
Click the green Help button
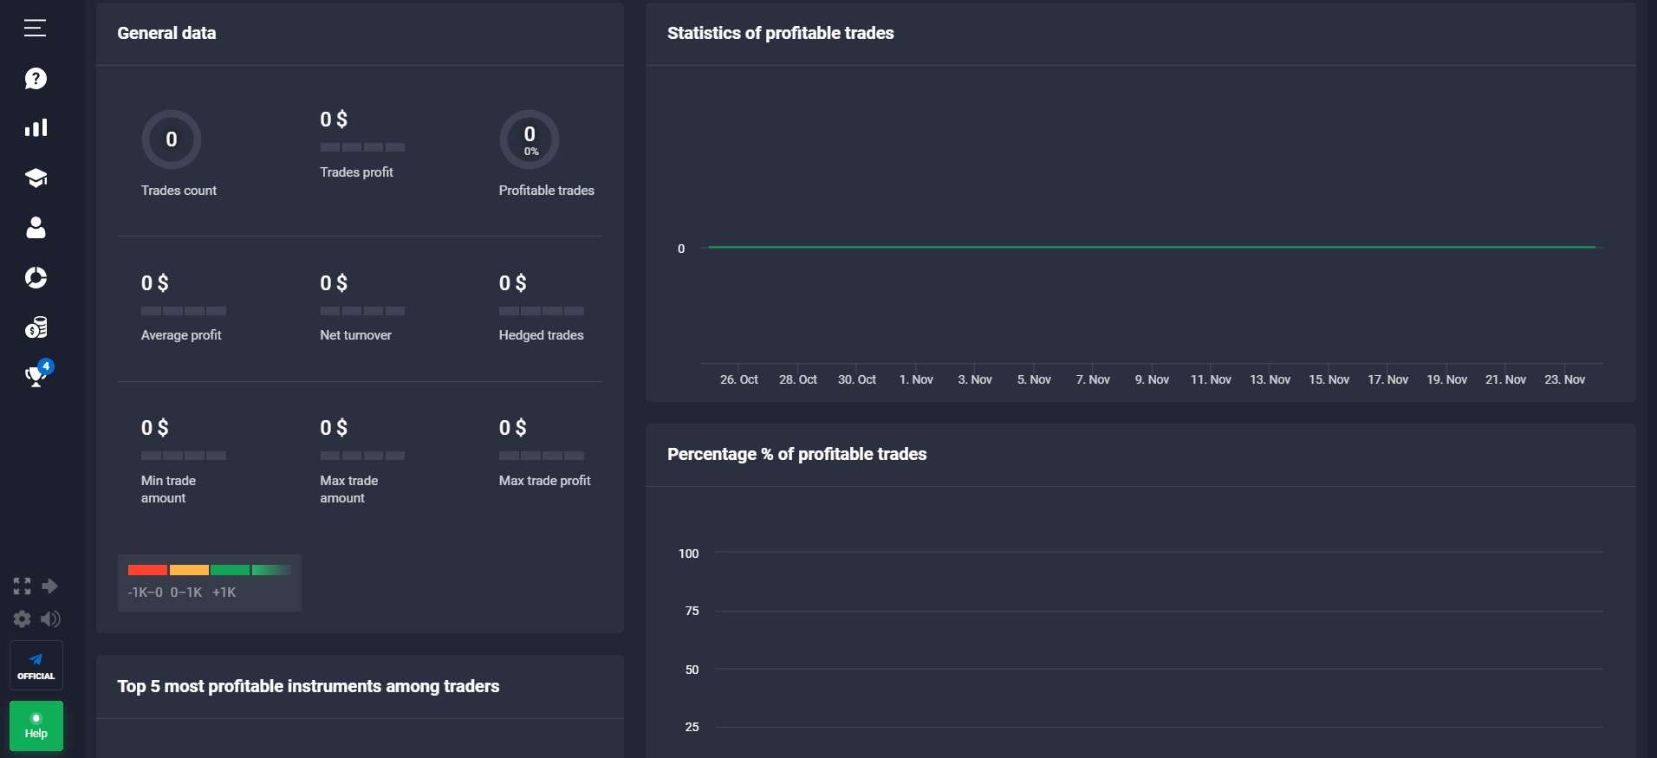coord(36,726)
